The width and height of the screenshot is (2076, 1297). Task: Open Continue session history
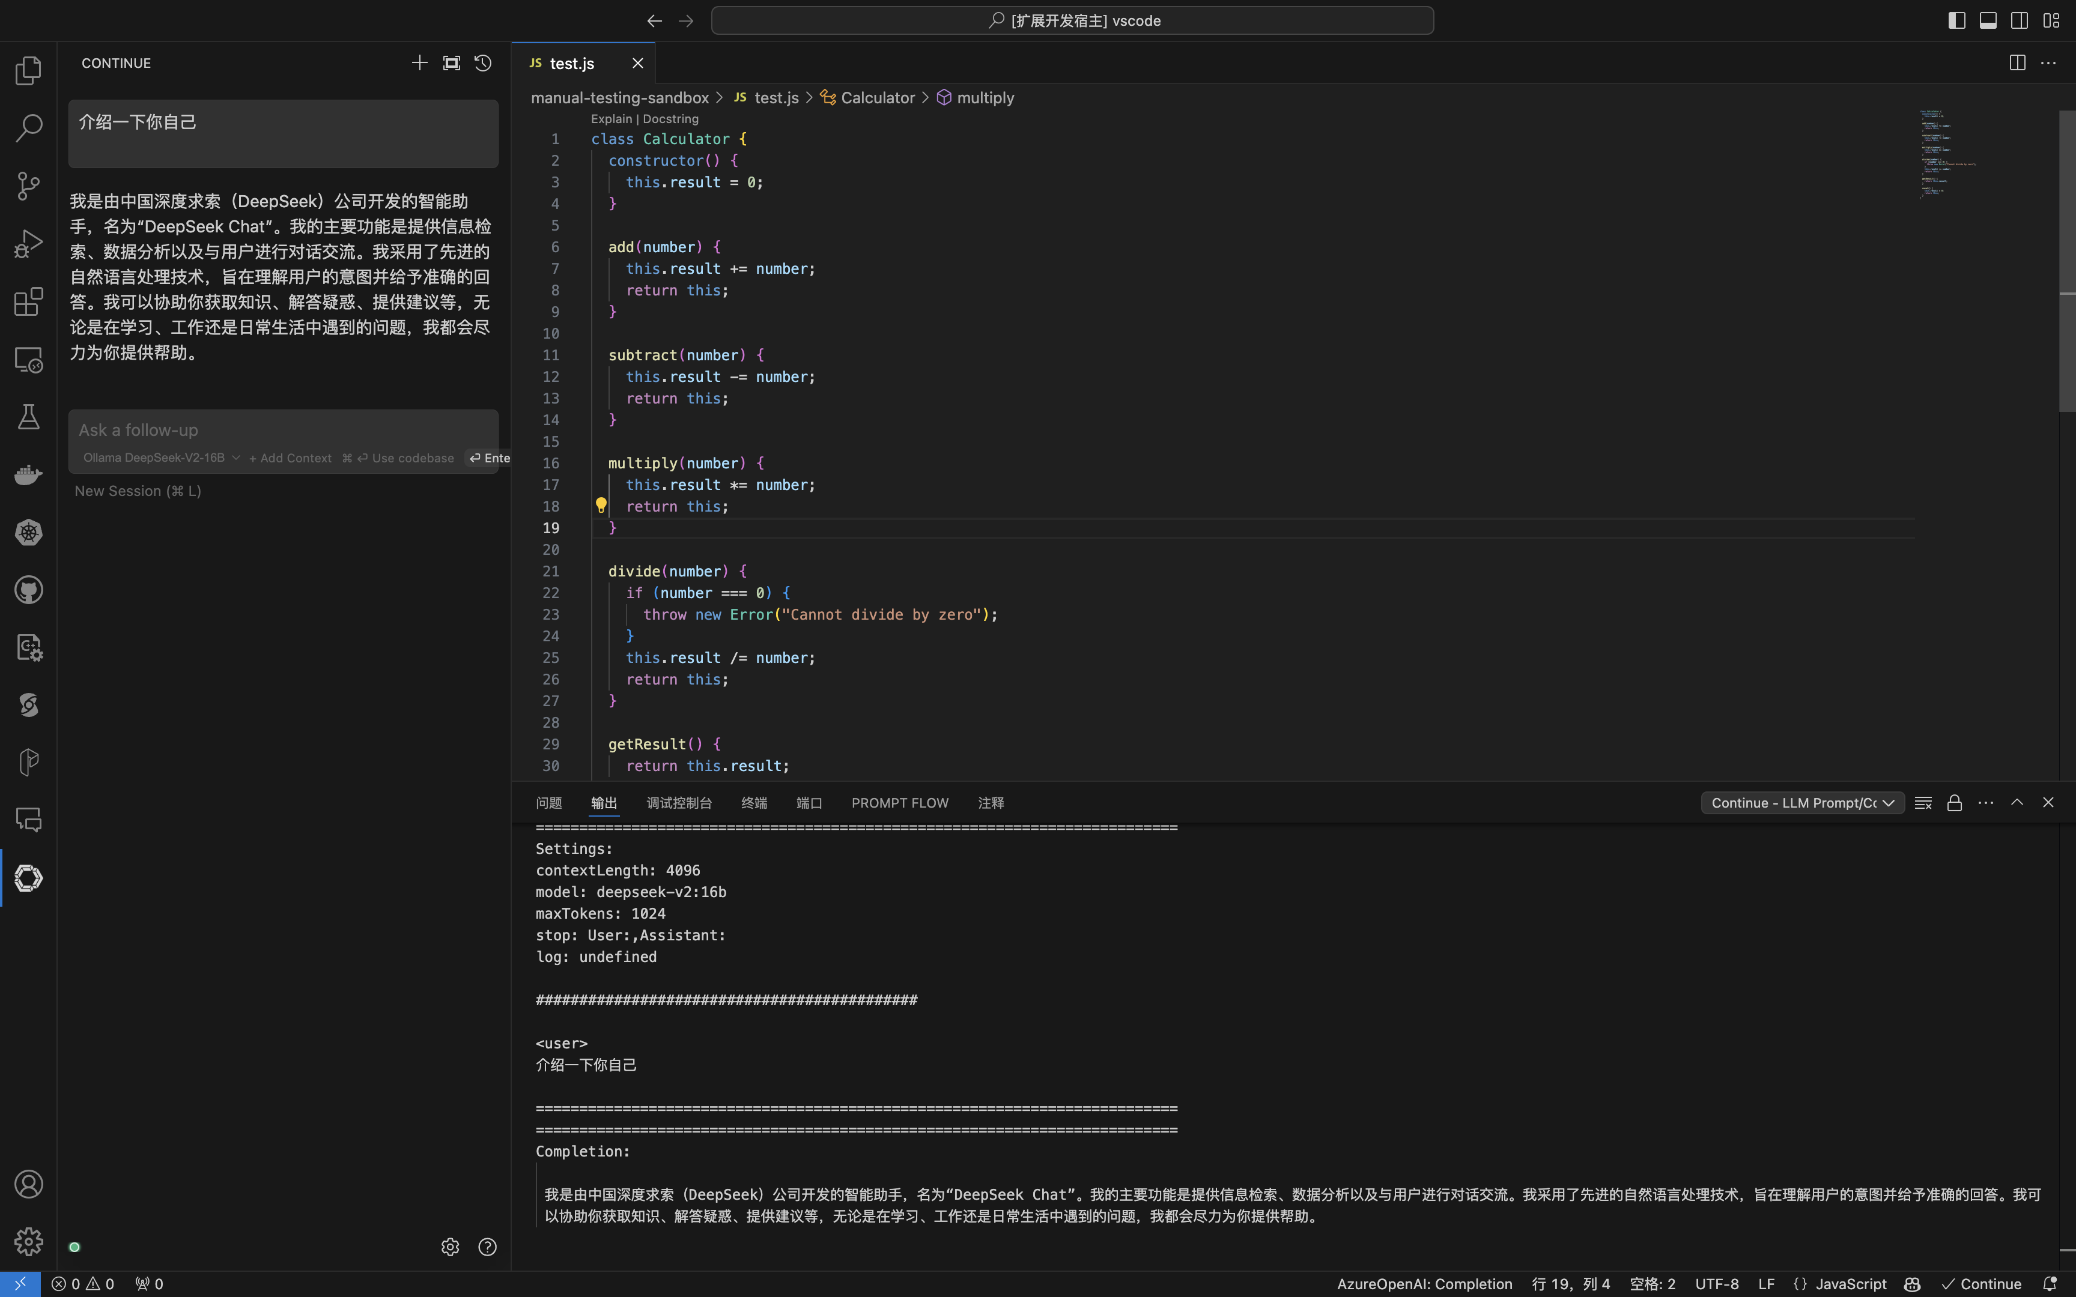(483, 64)
